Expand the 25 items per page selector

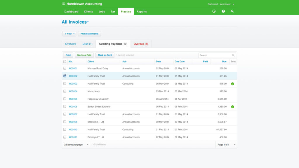tap(75, 144)
